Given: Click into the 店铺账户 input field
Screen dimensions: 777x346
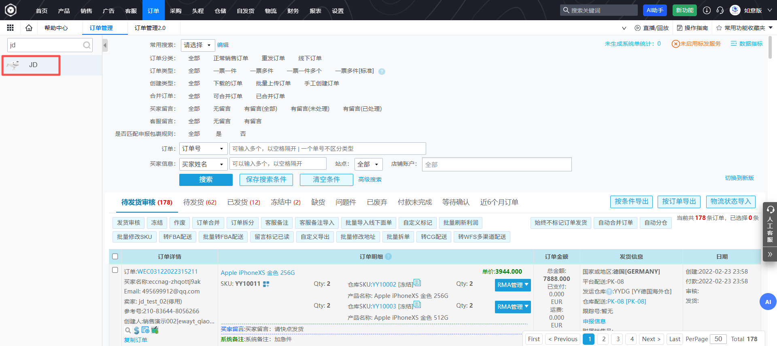Looking at the screenshot, I should pos(497,165).
